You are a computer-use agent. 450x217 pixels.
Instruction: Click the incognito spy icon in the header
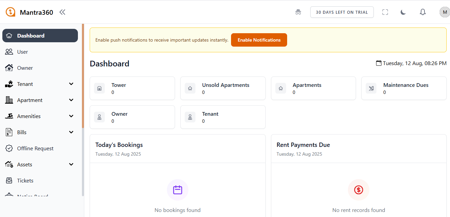pos(298,12)
